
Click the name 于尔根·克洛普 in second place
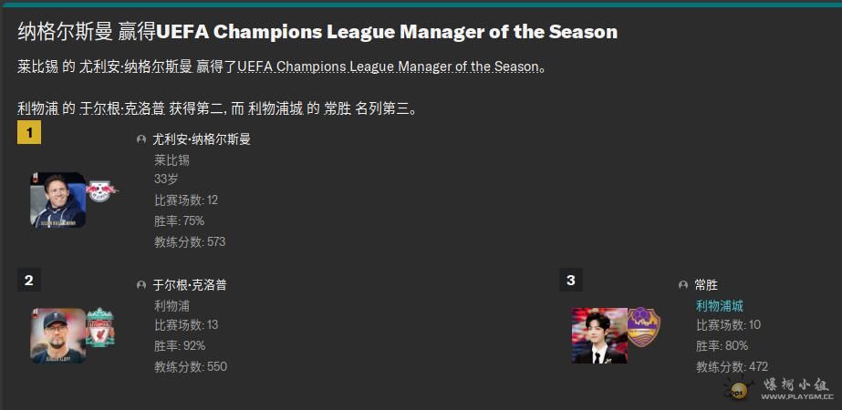point(190,285)
